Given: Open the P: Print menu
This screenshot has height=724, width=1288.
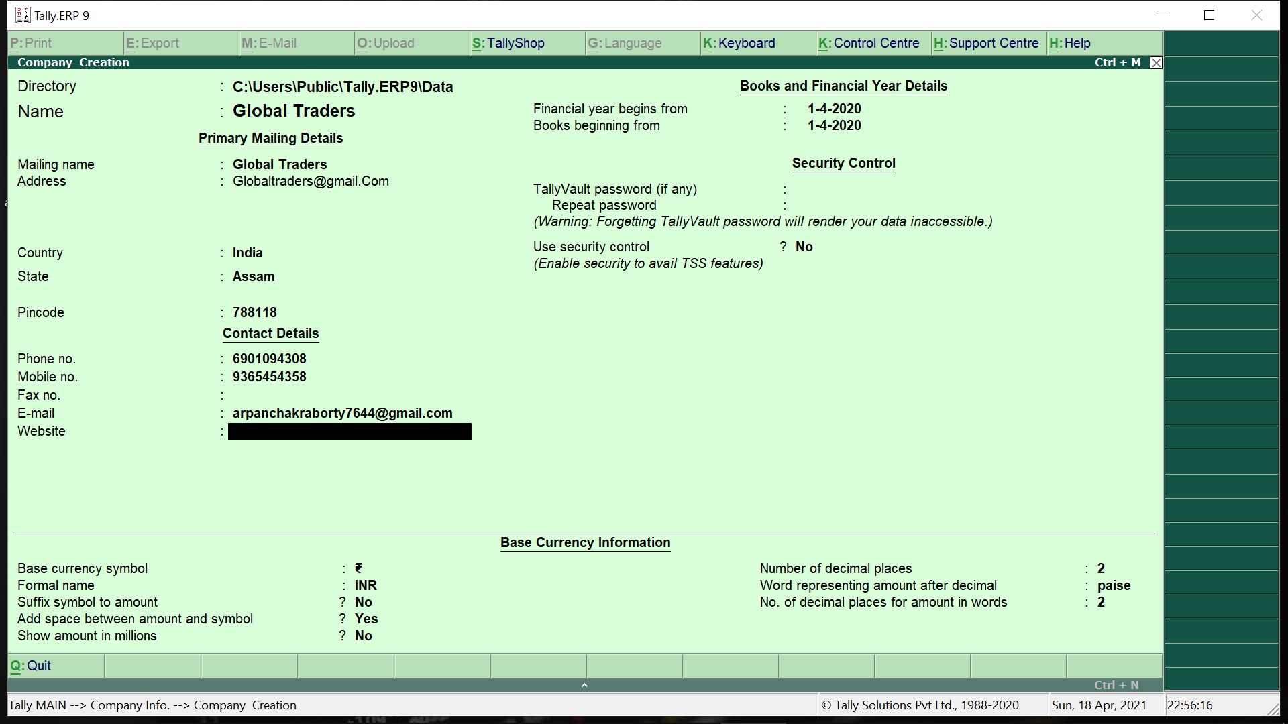Looking at the screenshot, I should pyautogui.click(x=66, y=43).
